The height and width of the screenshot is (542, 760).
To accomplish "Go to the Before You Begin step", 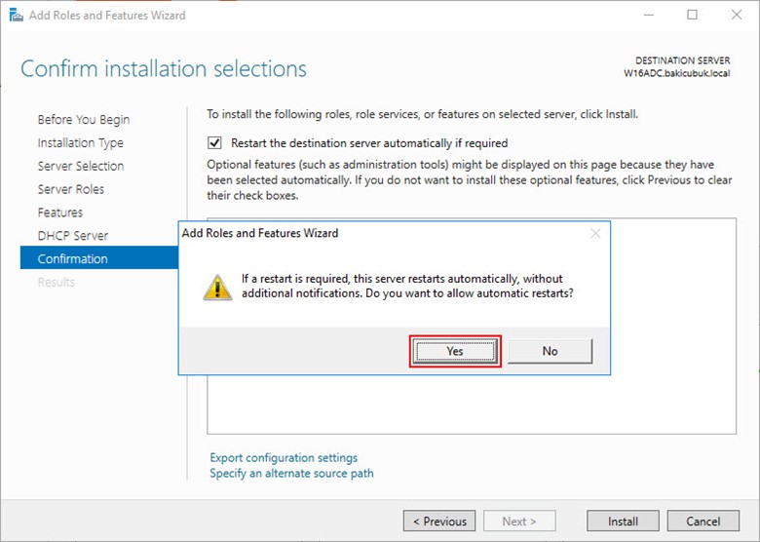I will coord(84,120).
